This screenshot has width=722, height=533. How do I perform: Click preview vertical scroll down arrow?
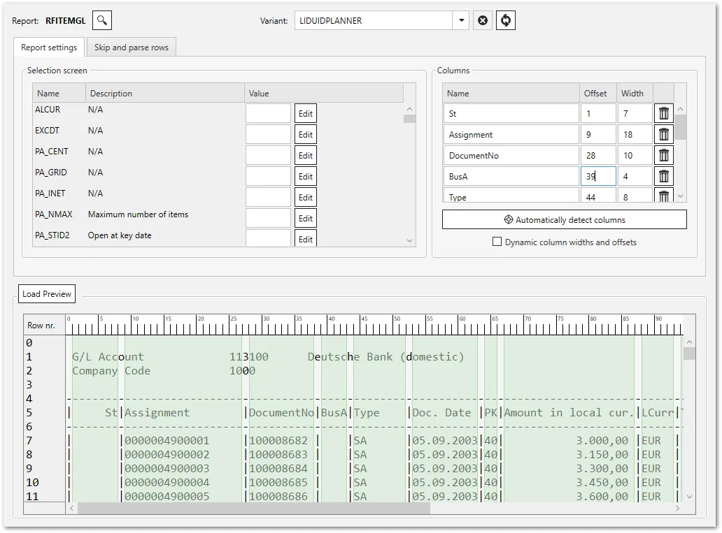coord(689,497)
